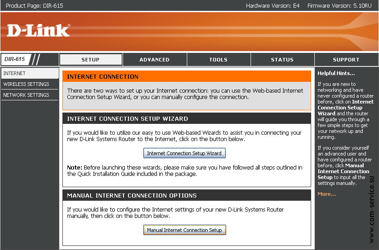379x250 pixels.
Task: Follow the More... link in Helpful Hints
Action: tap(327, 194)
